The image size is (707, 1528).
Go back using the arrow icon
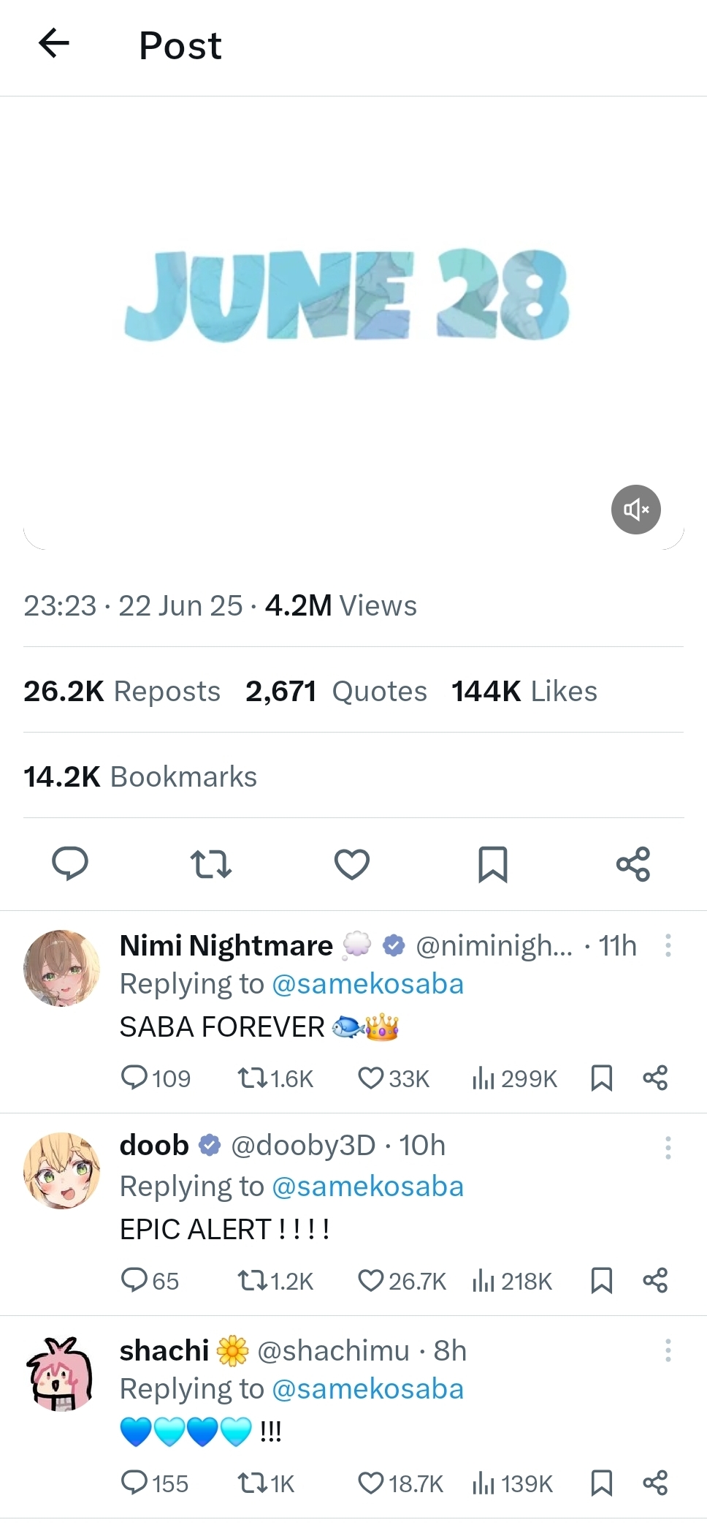coord(53,44)
